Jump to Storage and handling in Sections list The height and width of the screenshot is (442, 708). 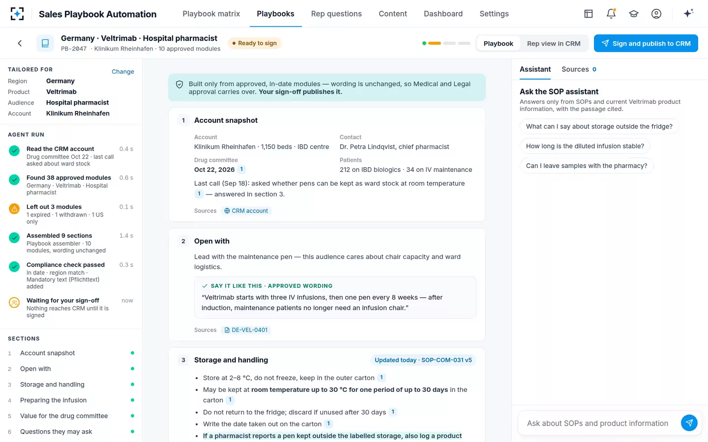click(x=71, y=385)
